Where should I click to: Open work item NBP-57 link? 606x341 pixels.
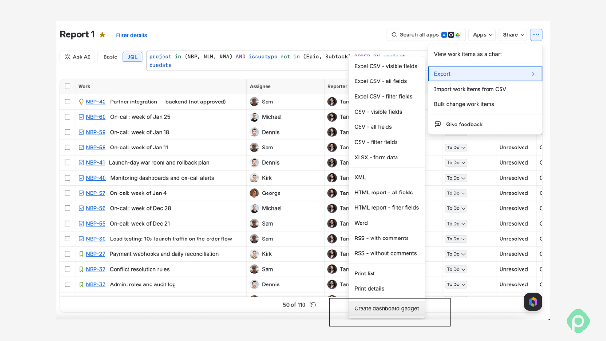95,193
